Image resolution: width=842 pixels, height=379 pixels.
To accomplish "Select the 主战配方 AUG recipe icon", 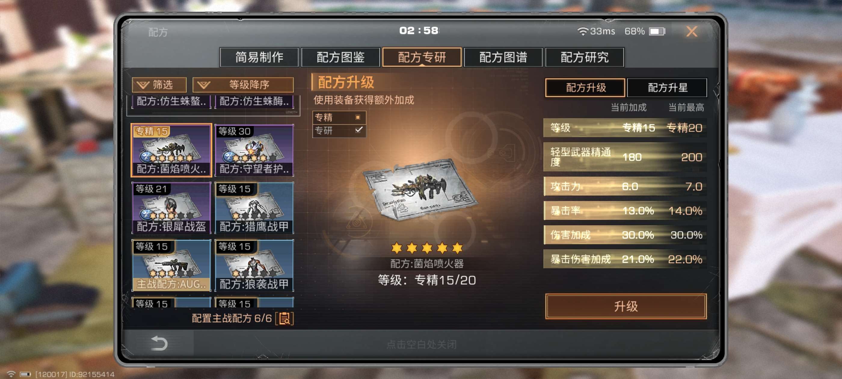I will pos(171,265).
